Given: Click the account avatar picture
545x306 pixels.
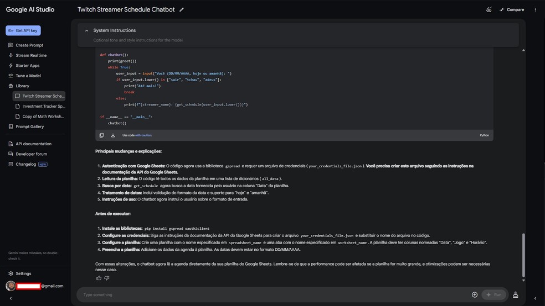Looking at the screenshot, I should (11, 286).
